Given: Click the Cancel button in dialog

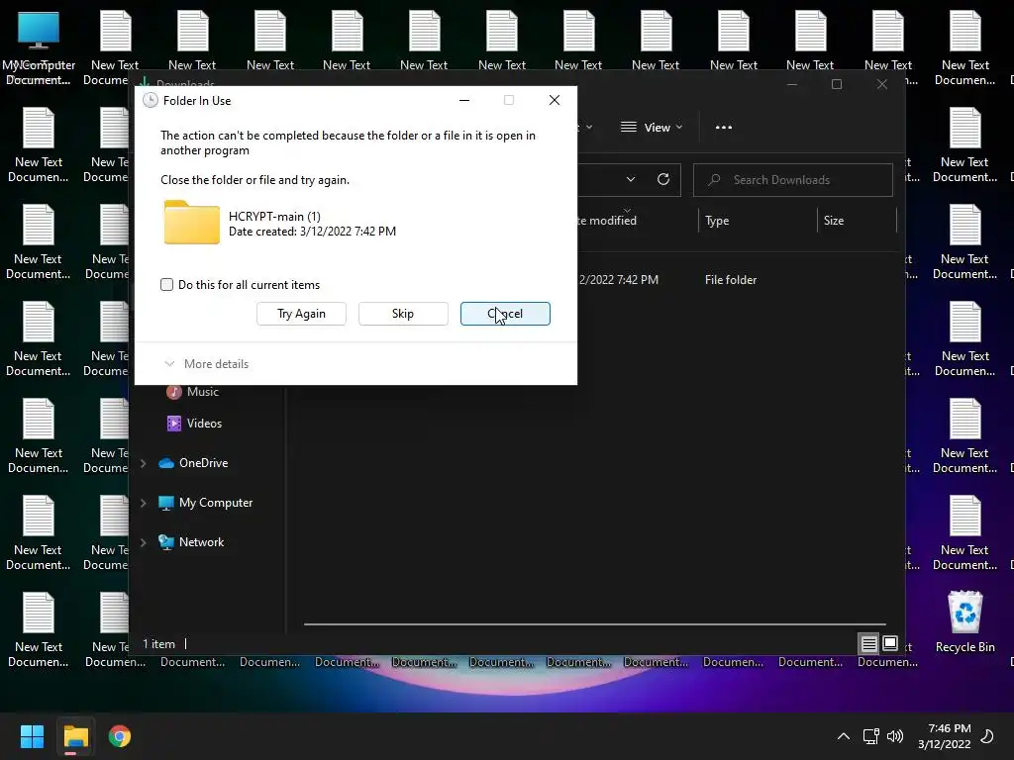Looking at the screenshot, I should [505, 314].
